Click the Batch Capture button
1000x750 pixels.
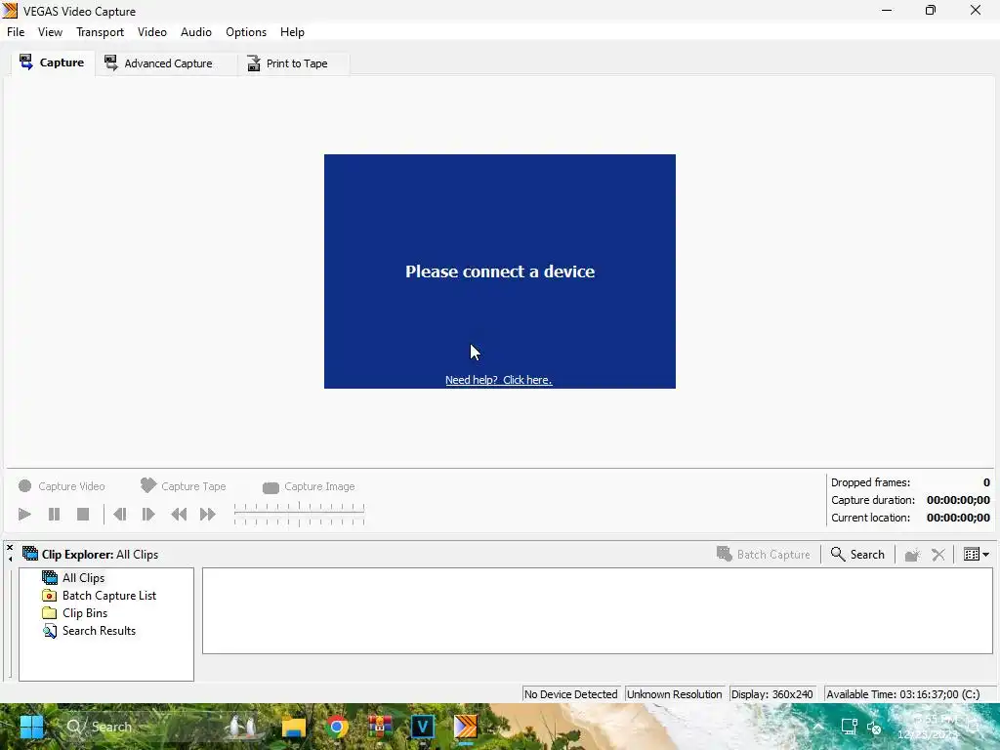tap(764, 555)
